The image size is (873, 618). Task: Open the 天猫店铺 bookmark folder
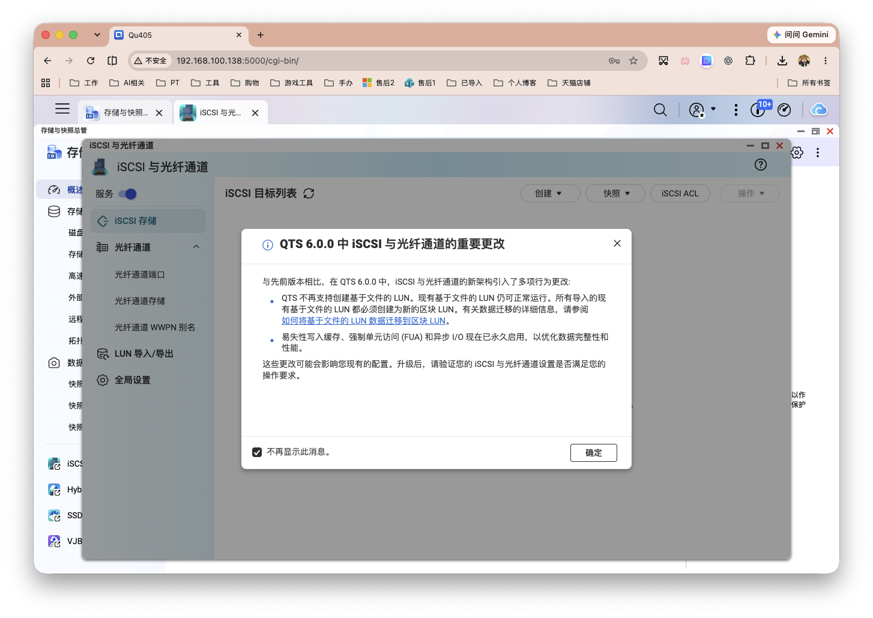(x=569, y=83)
